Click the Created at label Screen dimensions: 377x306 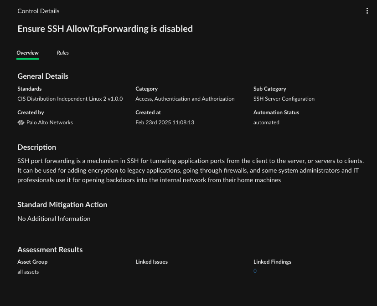click(x=148, y=112)
